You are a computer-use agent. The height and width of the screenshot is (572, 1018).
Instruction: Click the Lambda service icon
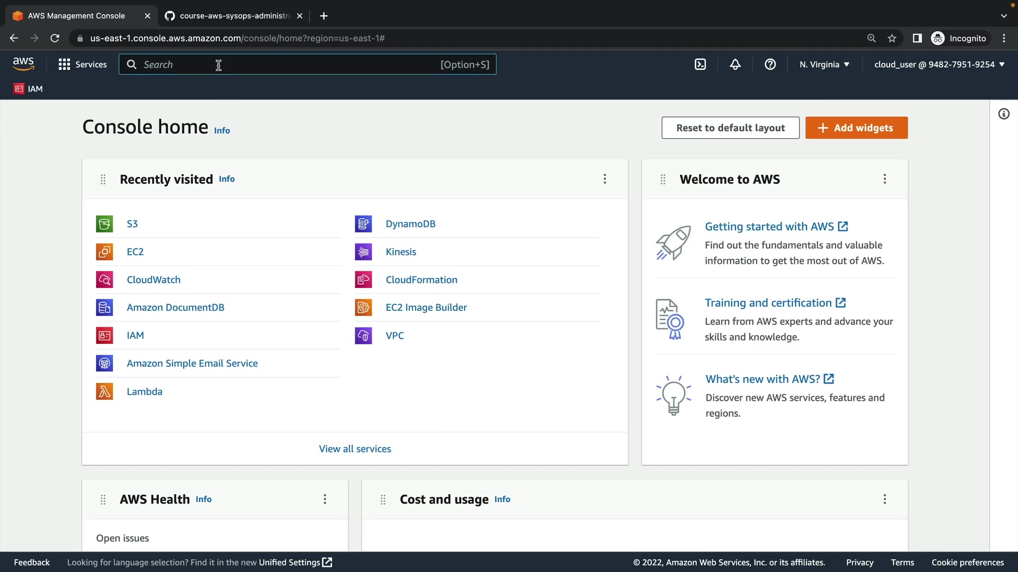pos(104,391)
